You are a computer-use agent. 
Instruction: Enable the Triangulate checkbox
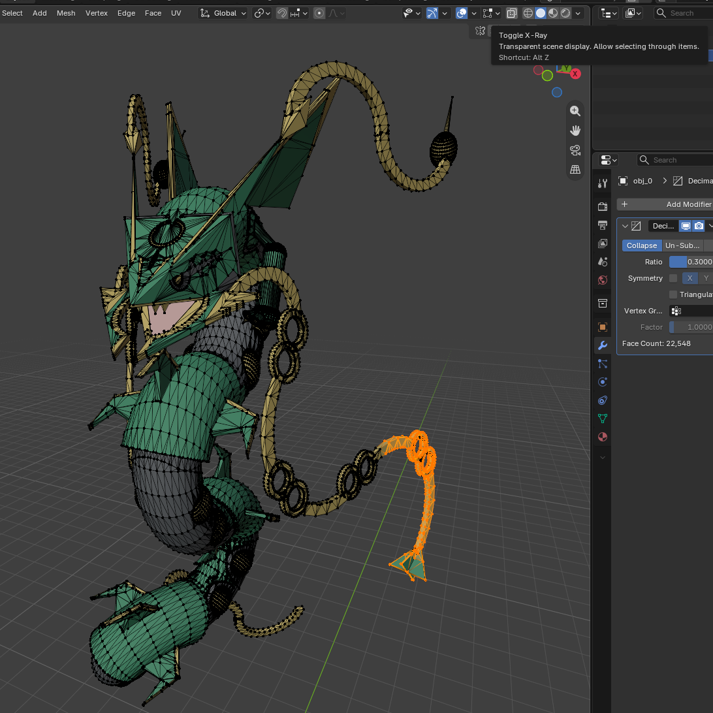tap(673, 294)
